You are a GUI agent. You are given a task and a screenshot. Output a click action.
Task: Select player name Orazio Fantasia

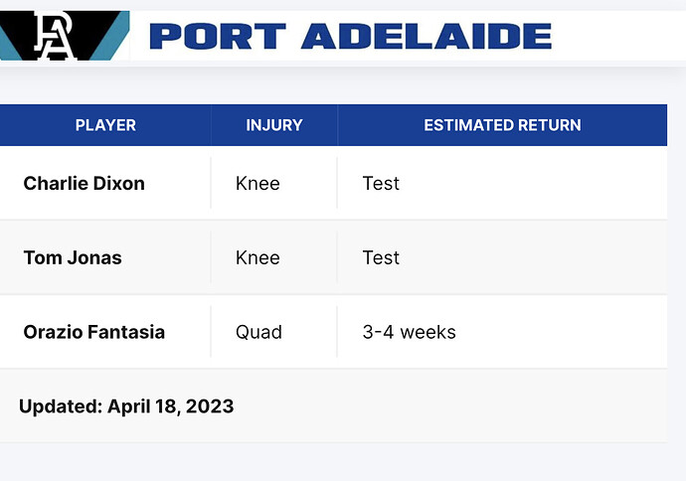(x=94, y=332)
